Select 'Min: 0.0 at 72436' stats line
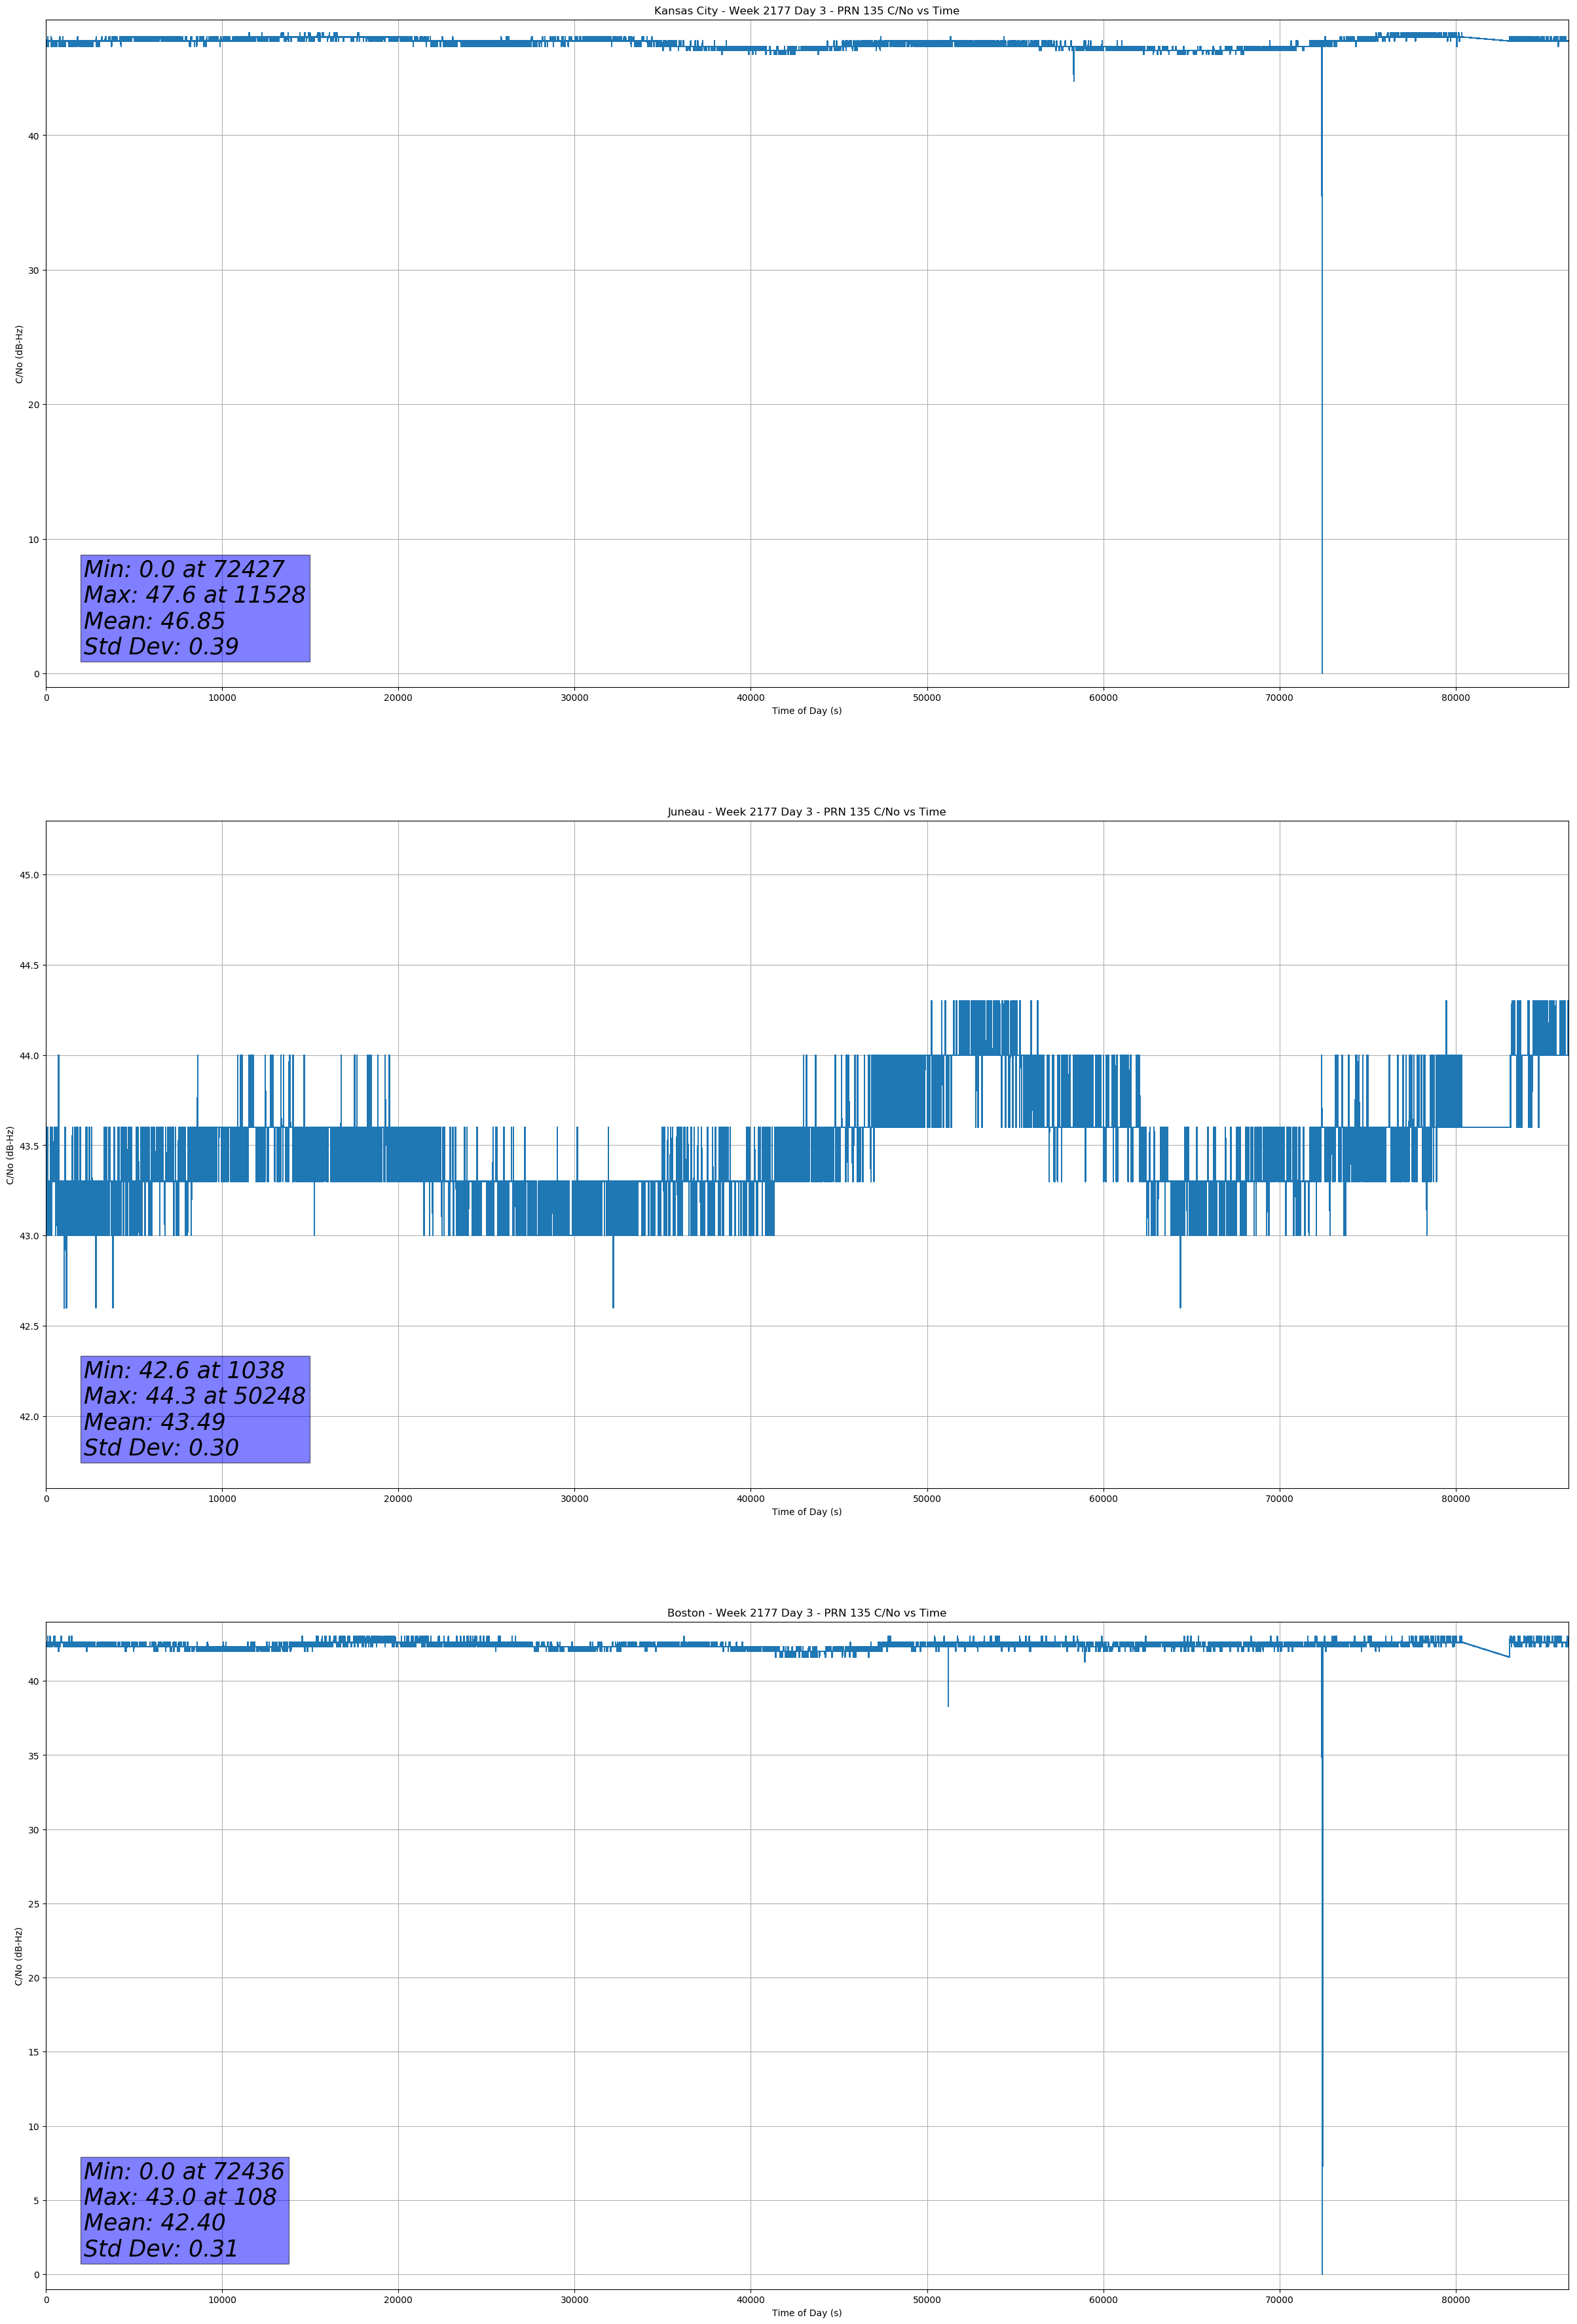The height and width of the screenshot is (2324, 1577). tap(184, 2171)
